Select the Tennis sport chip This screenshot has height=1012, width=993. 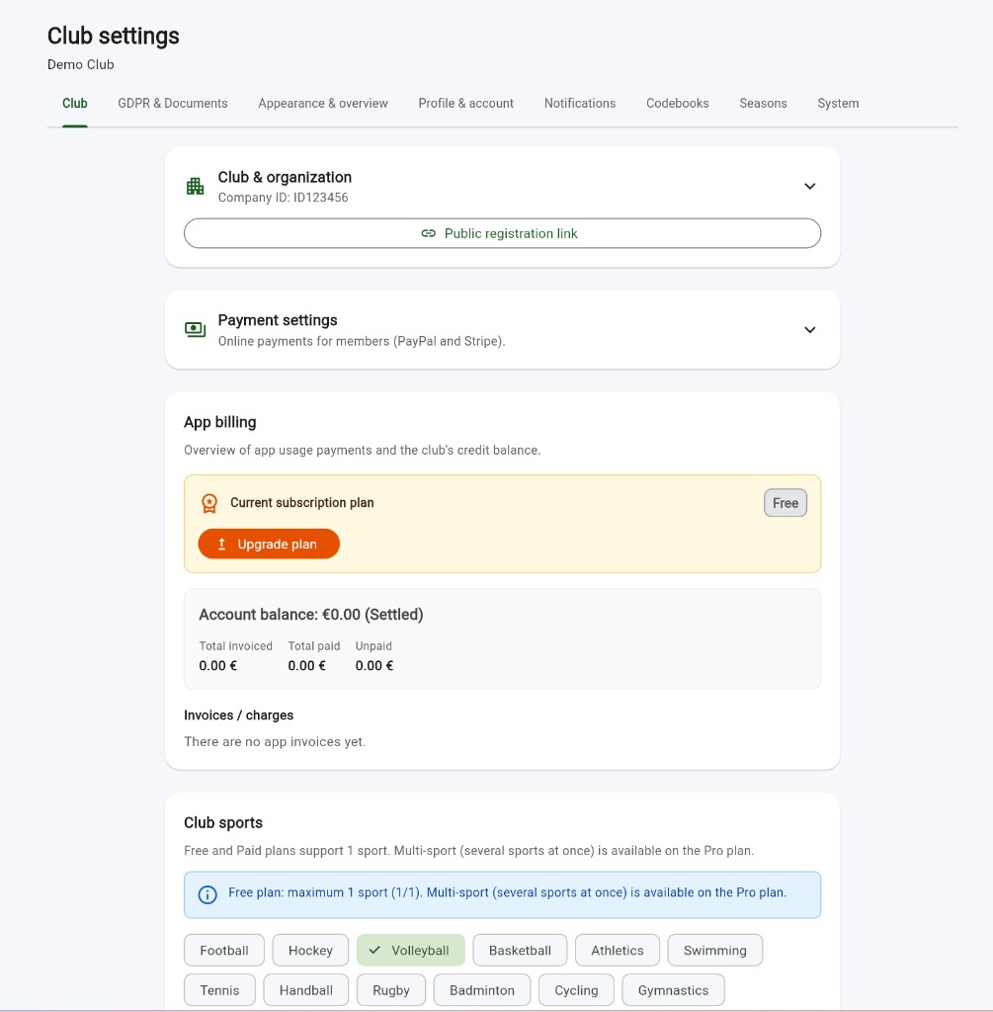[x=219, y=990]
